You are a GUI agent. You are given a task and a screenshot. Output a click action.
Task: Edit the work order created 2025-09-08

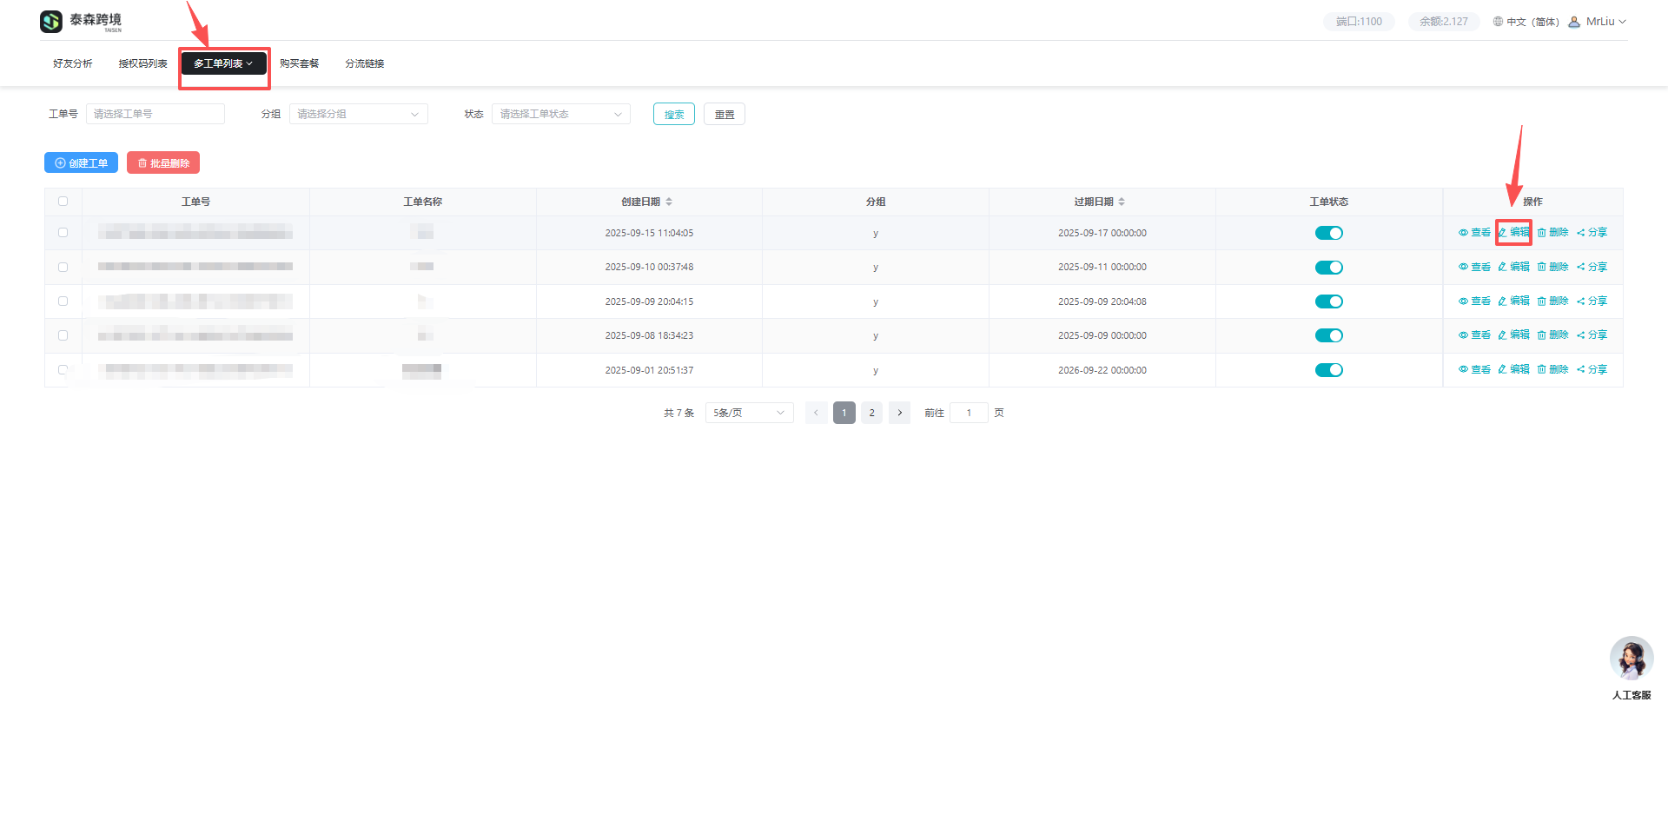pyautogui.click(x=1513, y=335)
